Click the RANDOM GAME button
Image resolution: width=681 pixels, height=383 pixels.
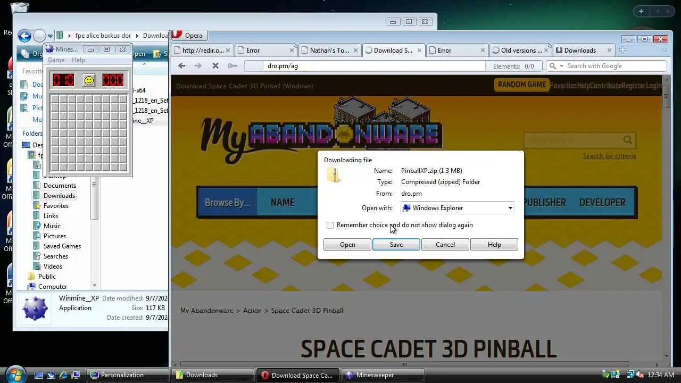(521, 85)
